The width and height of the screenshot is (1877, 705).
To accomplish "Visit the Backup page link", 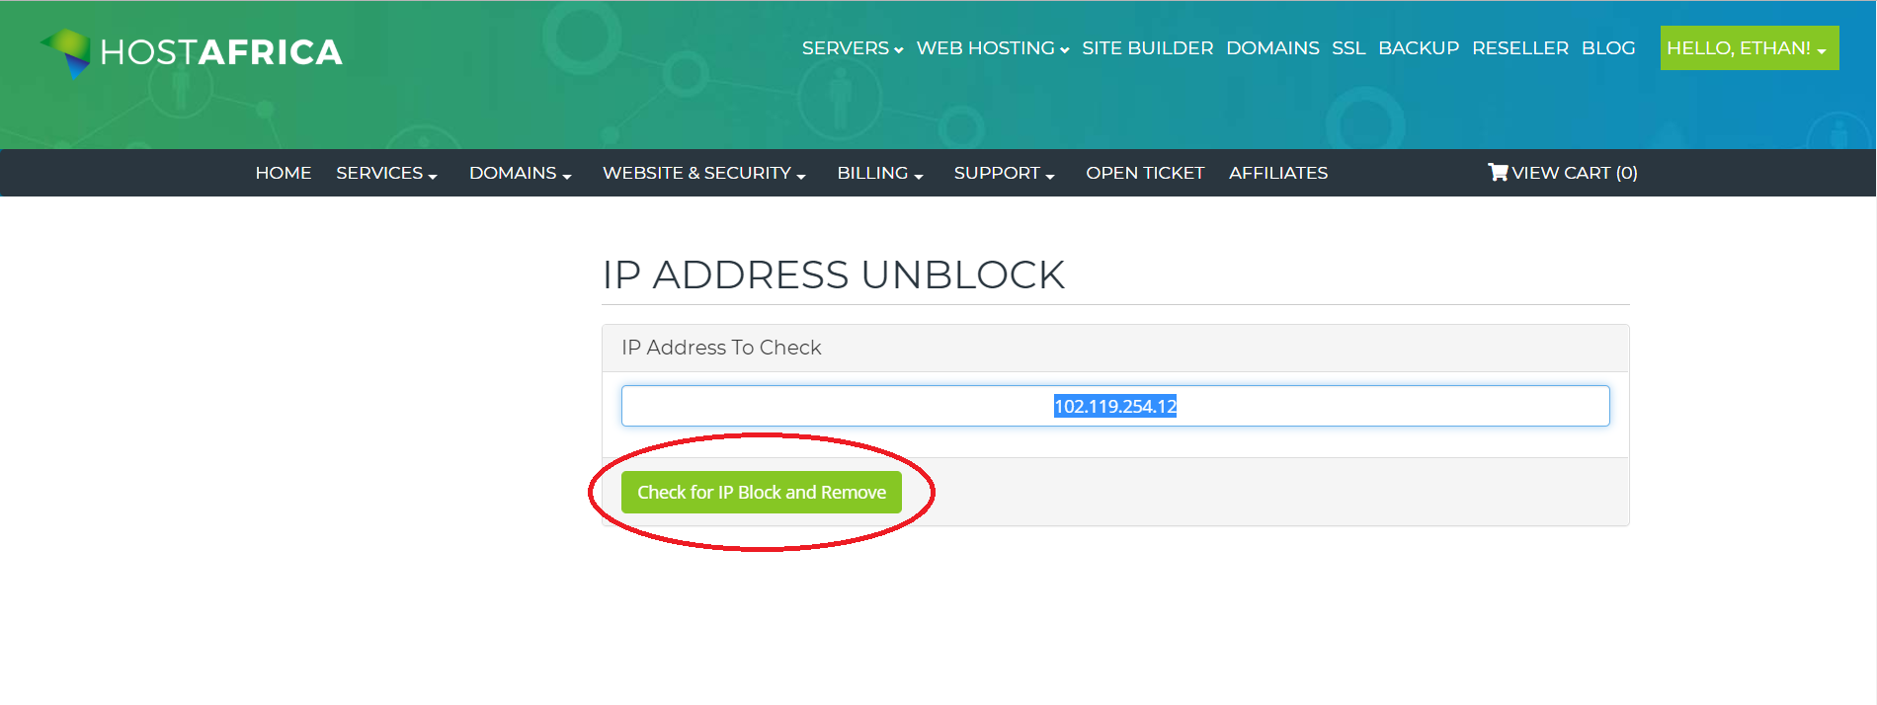I will [x=1419, y=48].
